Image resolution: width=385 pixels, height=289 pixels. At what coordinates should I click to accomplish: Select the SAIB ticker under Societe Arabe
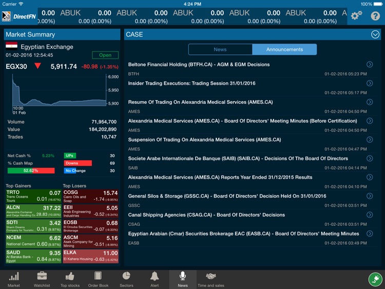click(133, 168)
